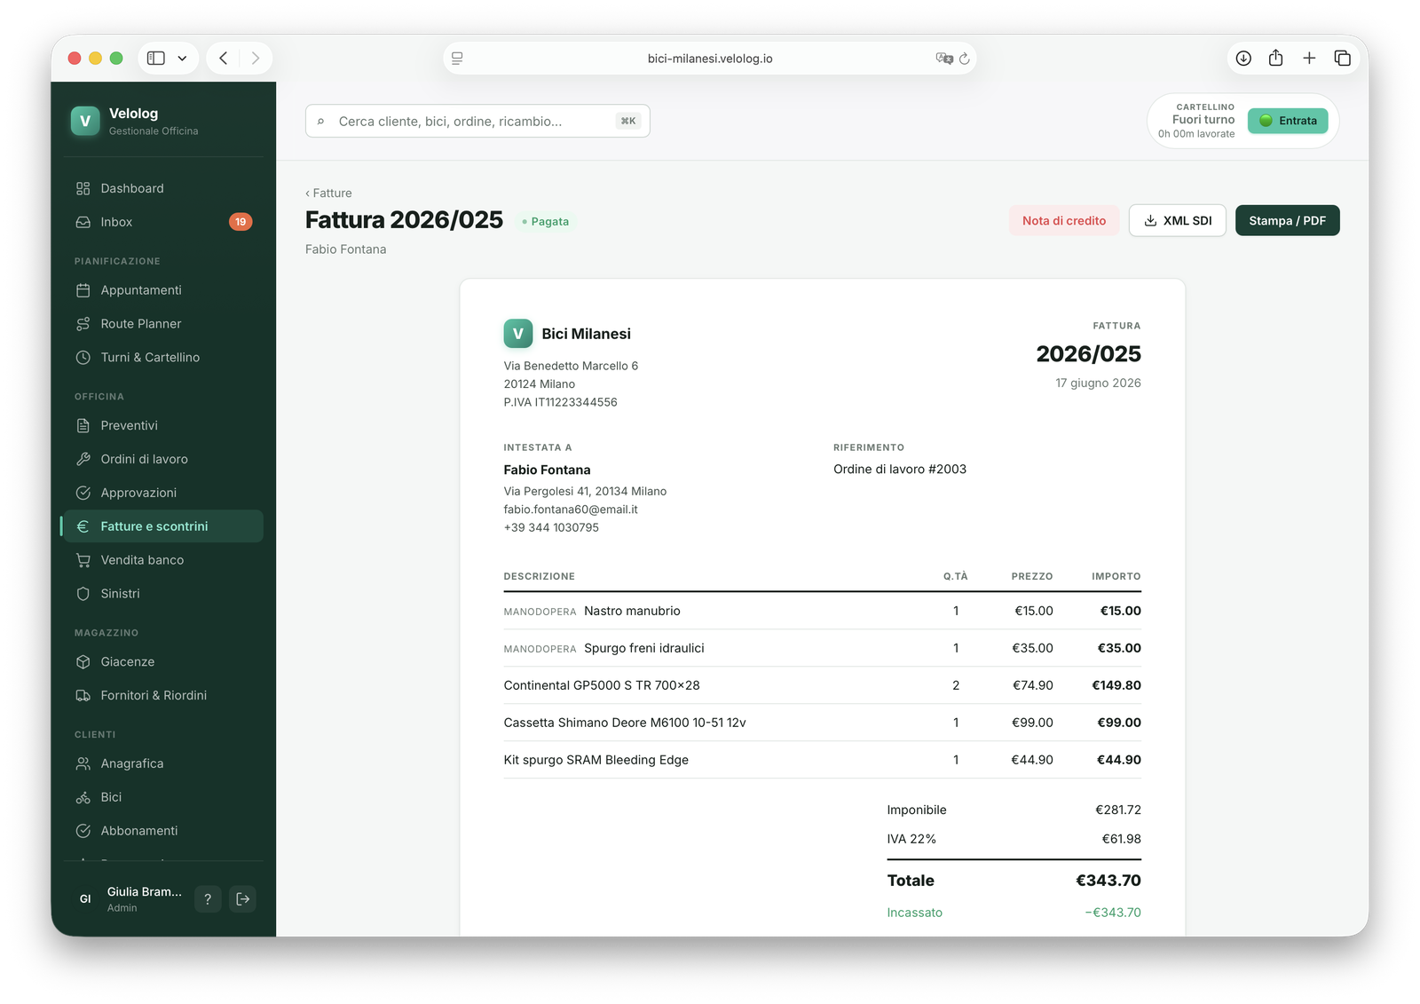Click the Nota di credito button

(x=1064, y=221)
